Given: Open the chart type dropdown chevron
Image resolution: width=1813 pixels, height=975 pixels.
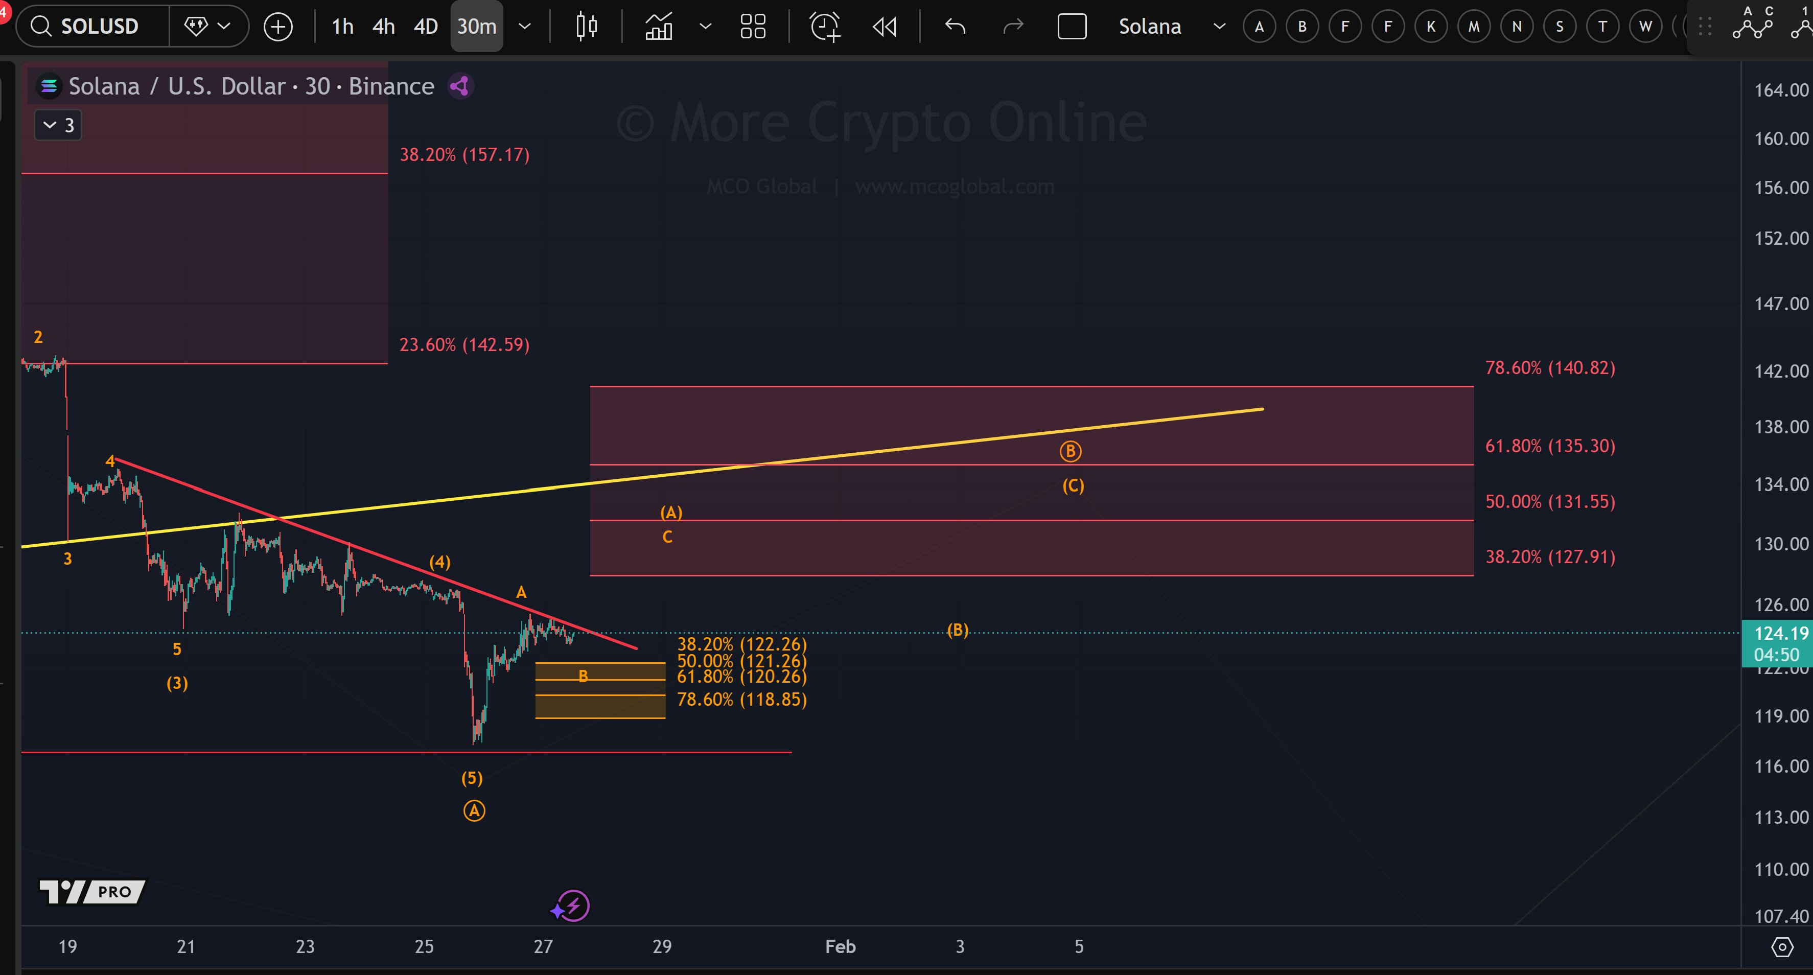Looking at the screenshot, I should pos(705,26).
